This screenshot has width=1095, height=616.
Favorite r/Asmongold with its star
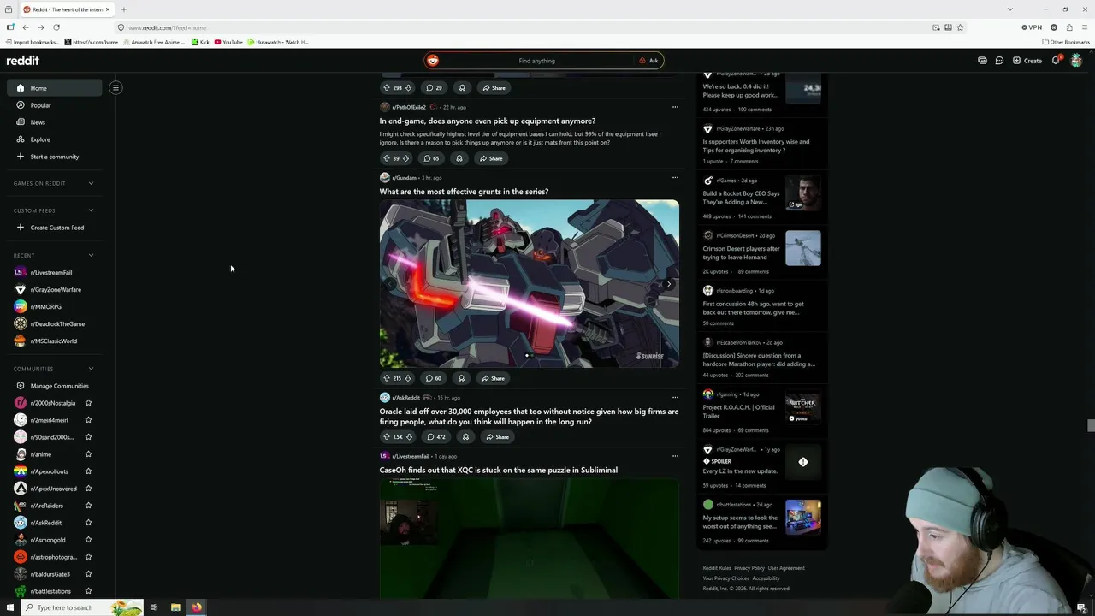pyautogui.click(x=88, y=540)
